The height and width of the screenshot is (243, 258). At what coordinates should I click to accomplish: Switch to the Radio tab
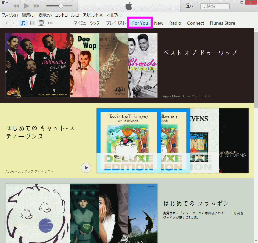pyautogui.click(x=175, y=23)
